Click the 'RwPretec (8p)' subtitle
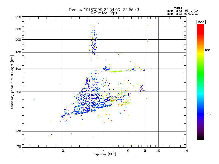The height and width of the screenshot is (164, 219). pyautogui.click(x=104, y=13)
